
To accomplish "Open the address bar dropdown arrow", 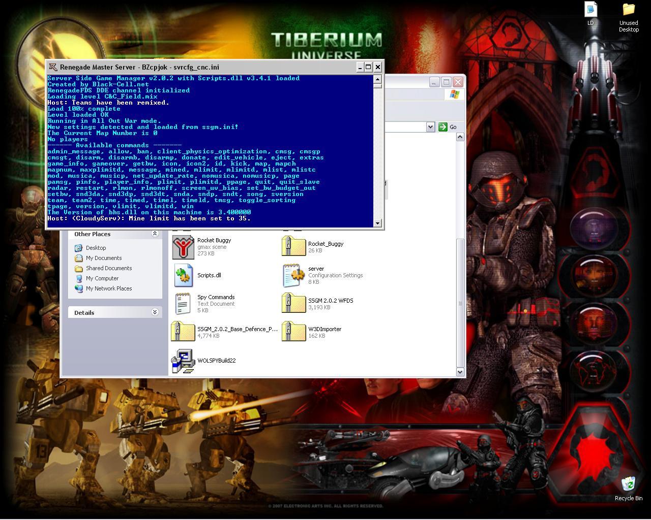I will (x=430, y=127).
